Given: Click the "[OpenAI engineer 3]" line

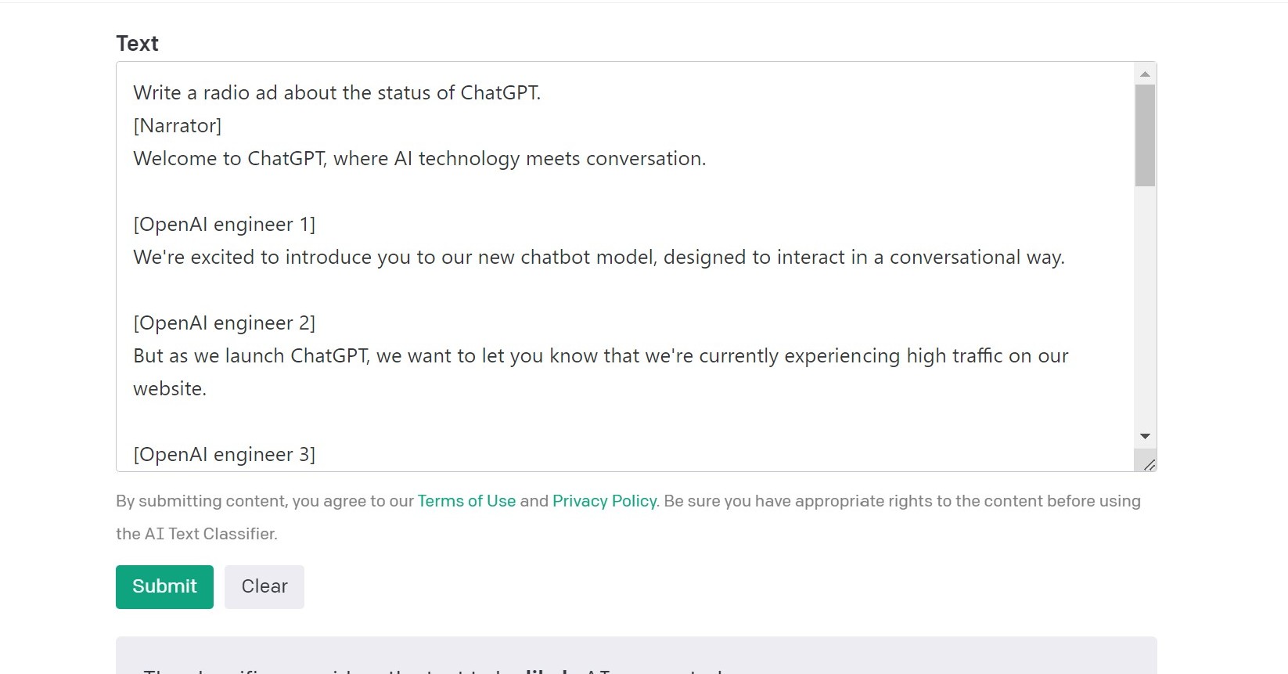Looking at the screenshot, I should [225, 455].
